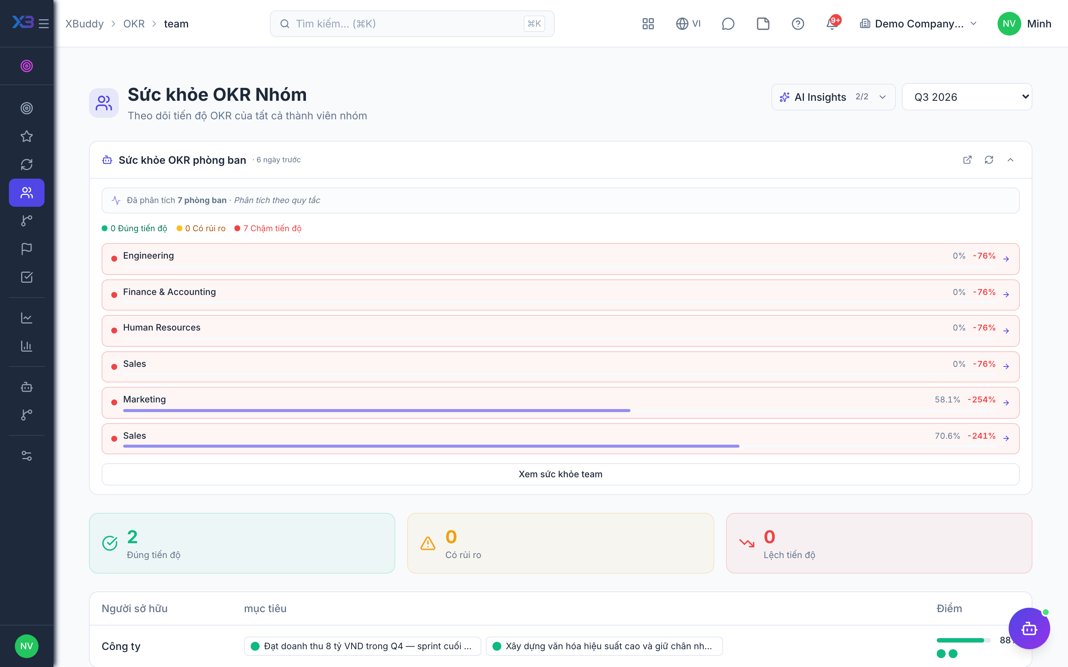Screen dimensions: 1068x667
Task: Go to OKR breadcrumb item
Action: click(134, 24)
